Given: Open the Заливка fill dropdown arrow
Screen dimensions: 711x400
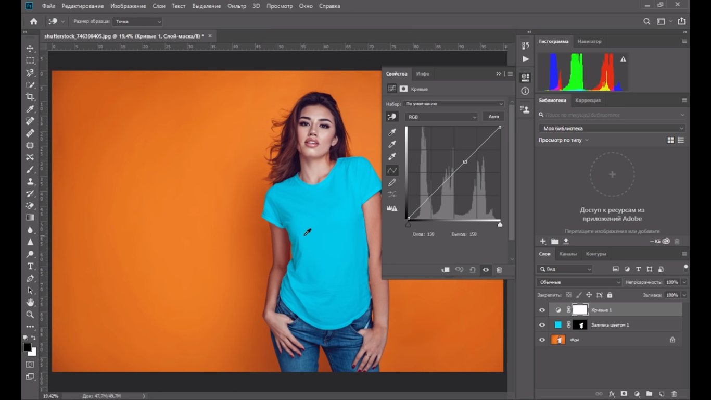Looking at the screenshot, I should 684,295.
